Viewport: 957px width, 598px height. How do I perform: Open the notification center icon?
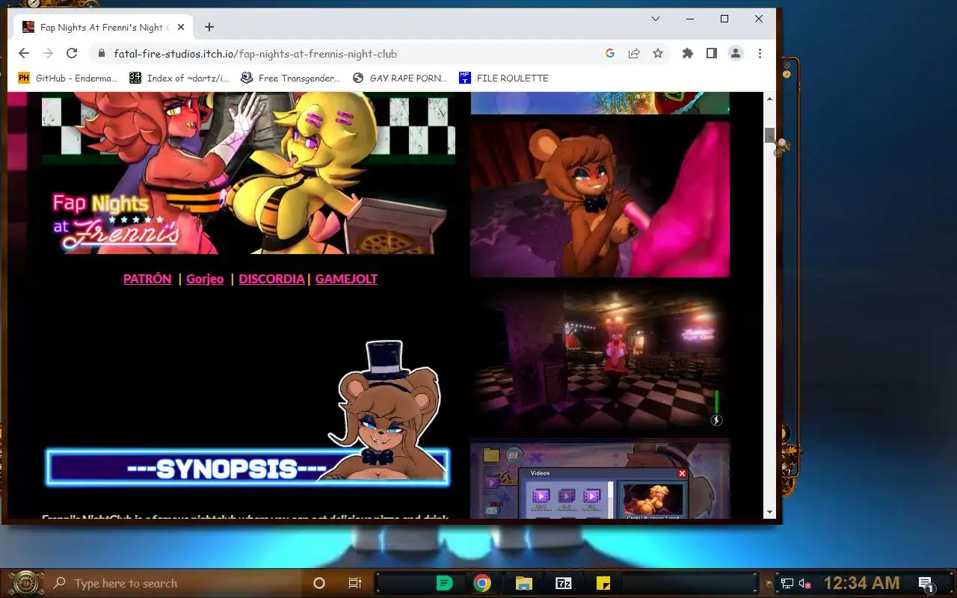tap(926, 584)
